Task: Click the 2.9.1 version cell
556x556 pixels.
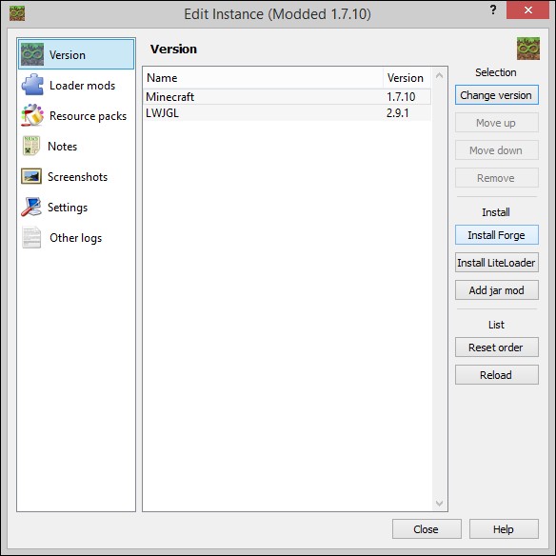Action: [x=398, y=112]
